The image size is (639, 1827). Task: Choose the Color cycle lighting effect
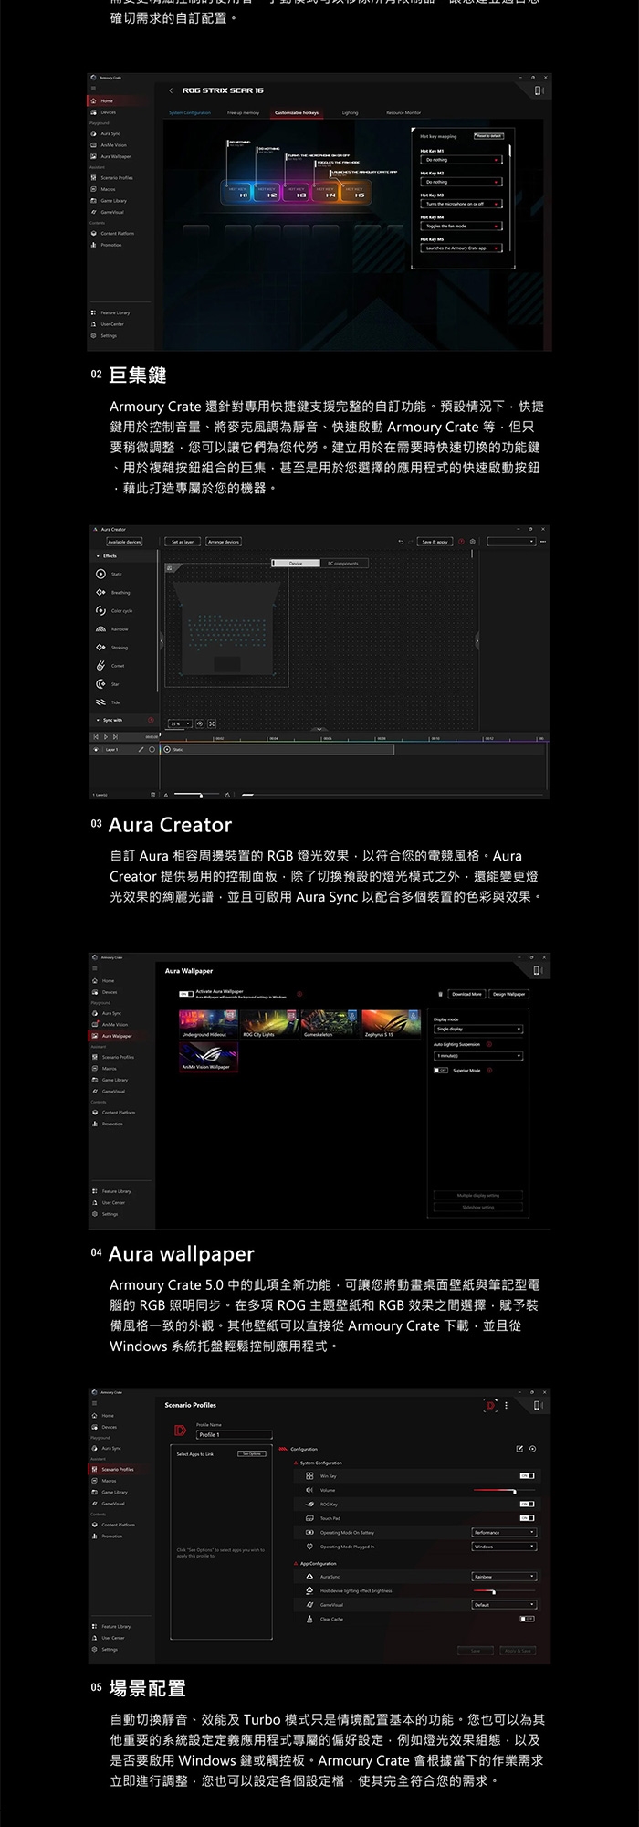[x=101, y=610]
